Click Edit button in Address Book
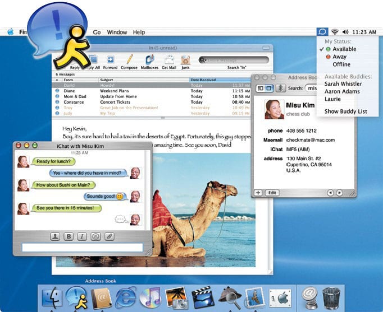This screenshot has height=312, width=383. click(x=272, y=193)
